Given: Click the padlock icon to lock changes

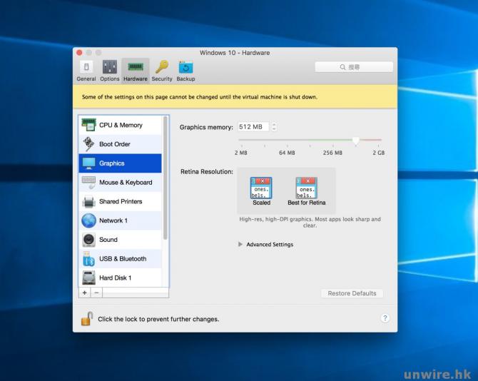Looking at the screenshot, I should (87, 318).
